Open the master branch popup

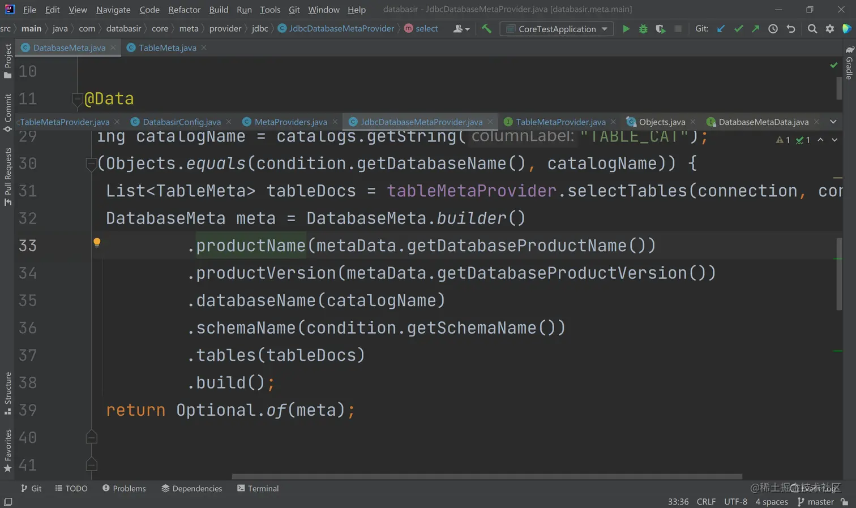pyautogui.click(x=816, y=502)
